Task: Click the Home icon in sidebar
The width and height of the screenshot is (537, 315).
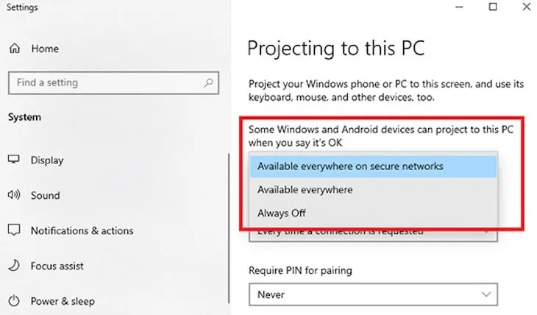Action: (15, 49)
